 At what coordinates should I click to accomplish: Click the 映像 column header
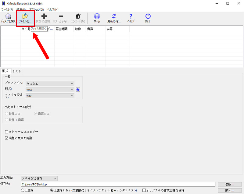click(x=80, y=29)
